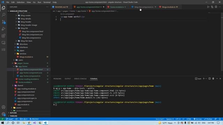The image size is (223, 125).
Task: Open the Run and Debug view
Action: pyautogui.click(x=3, y=28)
